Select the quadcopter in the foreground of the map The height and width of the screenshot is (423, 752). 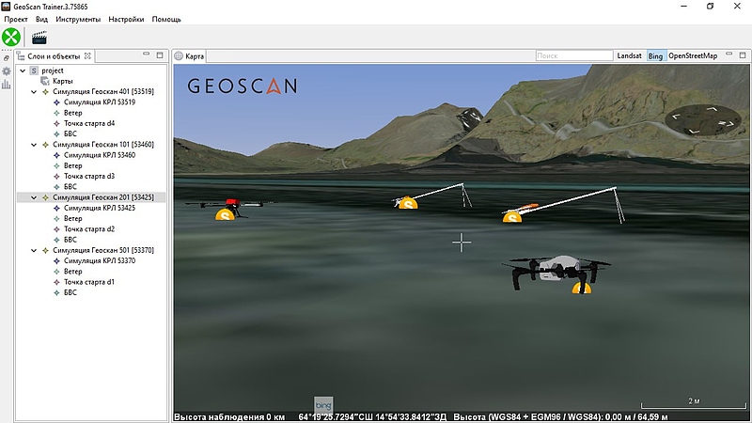click(x=556, y=272)
